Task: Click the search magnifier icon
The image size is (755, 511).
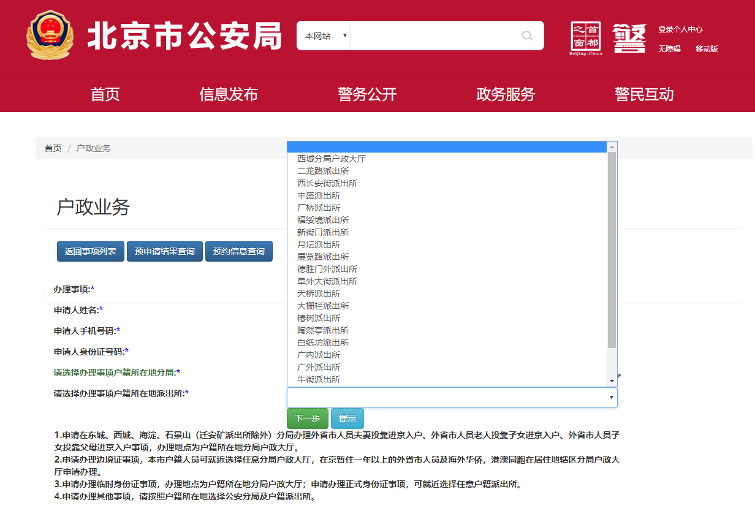Action: [x=527, y=36]
